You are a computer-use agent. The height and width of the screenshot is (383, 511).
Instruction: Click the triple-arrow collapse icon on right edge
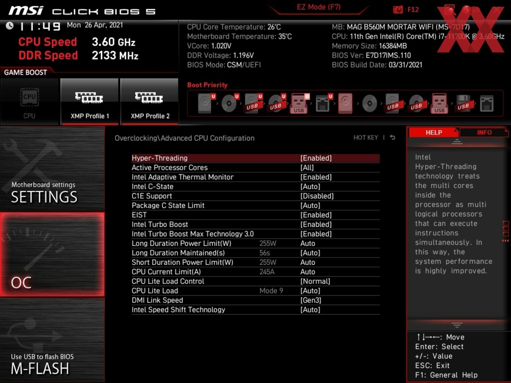pyautogui.click(x=505, y=240)
